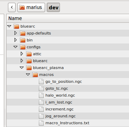The width and height of the screenshot is (129, 127).
Task: Click the halo_world.ngc file icon
Action: pos(41,95)
